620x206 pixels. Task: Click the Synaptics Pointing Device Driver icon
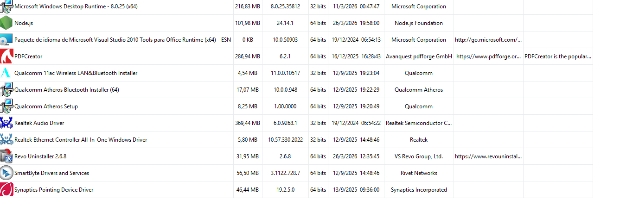click(x=6, y=190)
